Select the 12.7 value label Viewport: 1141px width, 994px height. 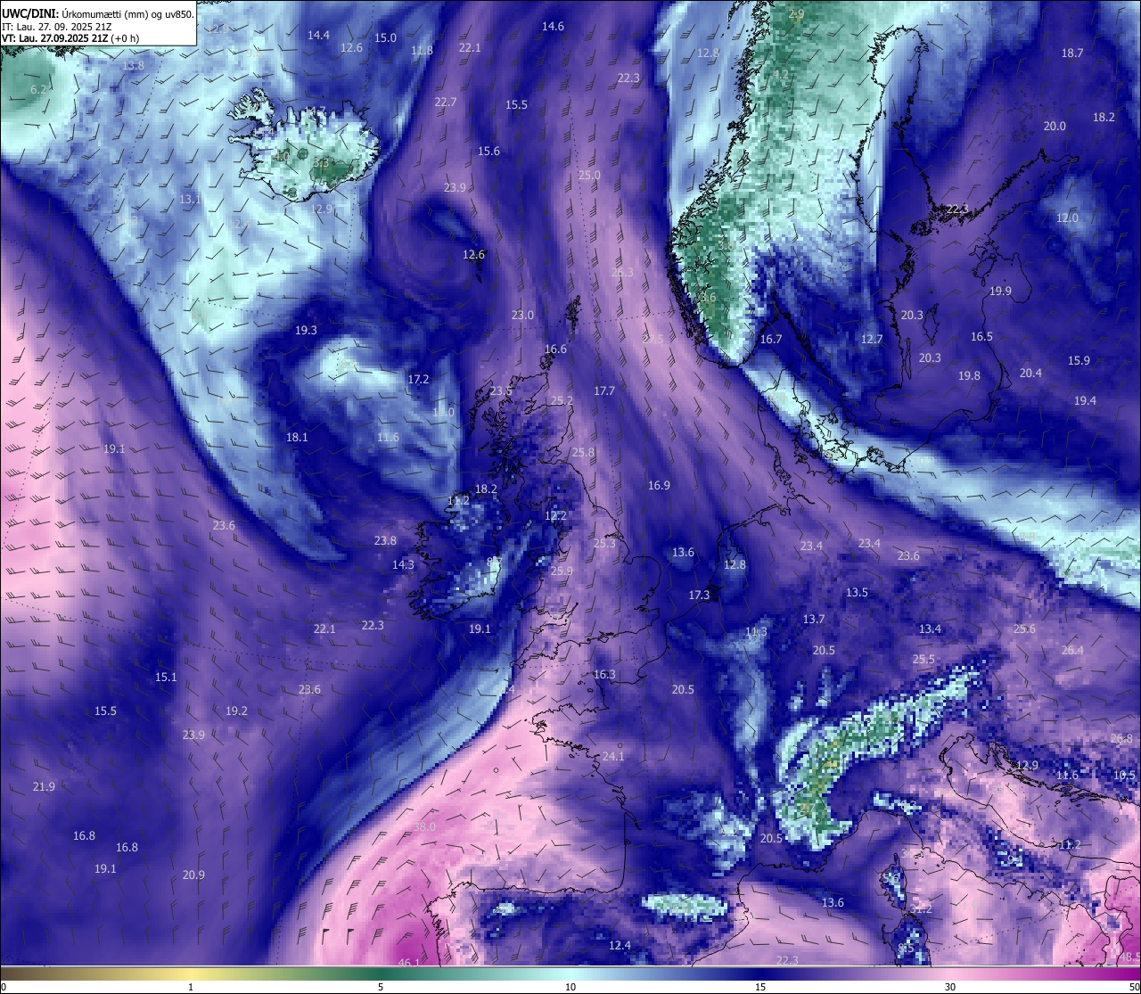pos(871,339)
